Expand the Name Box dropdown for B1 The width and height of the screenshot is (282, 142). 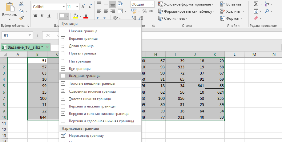pyautogui.click(x=30, y=36)
